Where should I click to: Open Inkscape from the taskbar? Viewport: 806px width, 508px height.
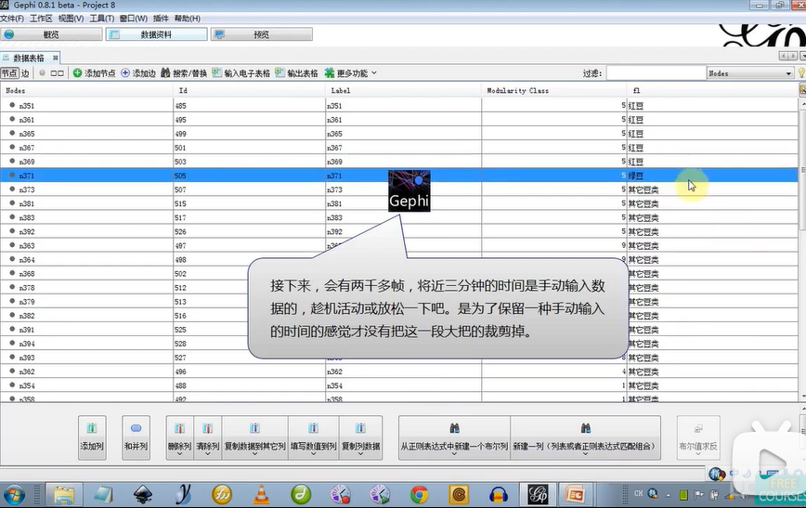pos(143,495)
